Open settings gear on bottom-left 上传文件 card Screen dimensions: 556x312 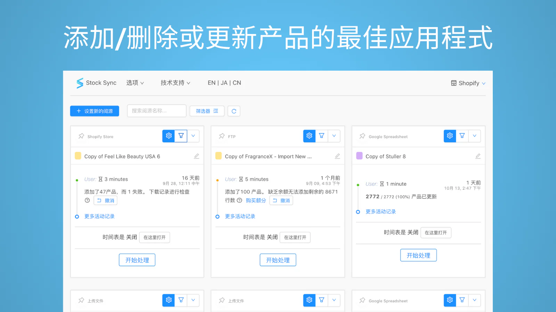point(169,300)
